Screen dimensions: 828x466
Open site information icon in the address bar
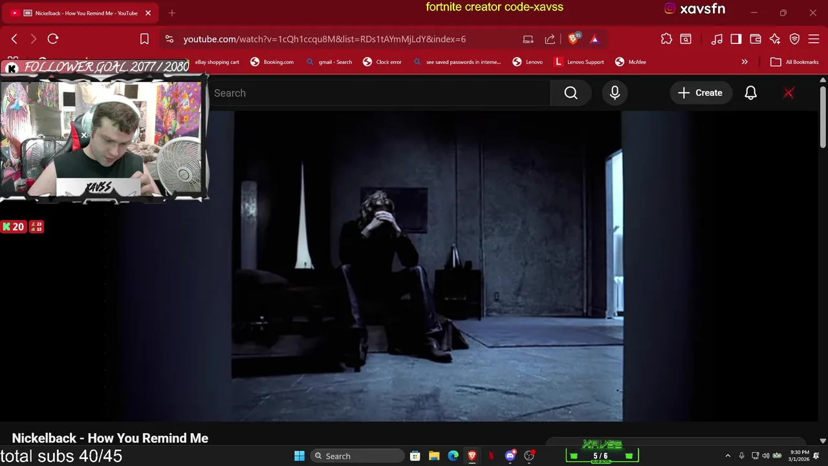(169, 39)
